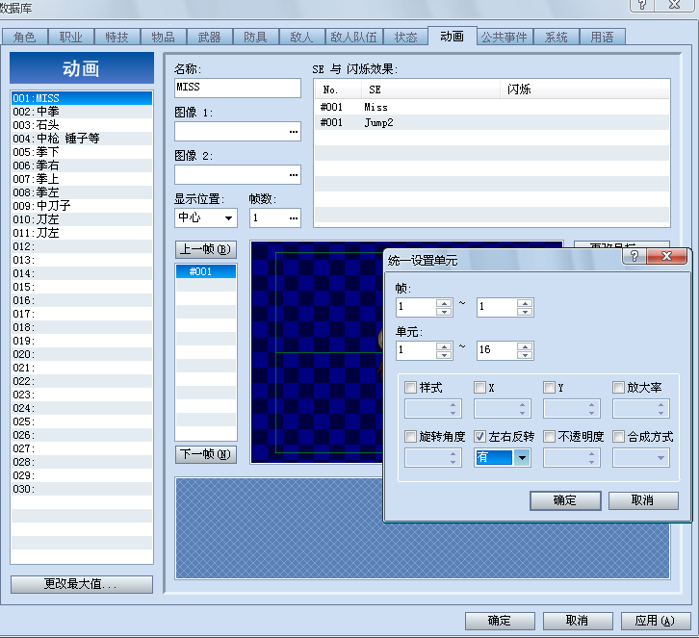Click the disabled 不透明度 spinner field
This screenshot has height=638, width=699.
click(x=572, y=457)
